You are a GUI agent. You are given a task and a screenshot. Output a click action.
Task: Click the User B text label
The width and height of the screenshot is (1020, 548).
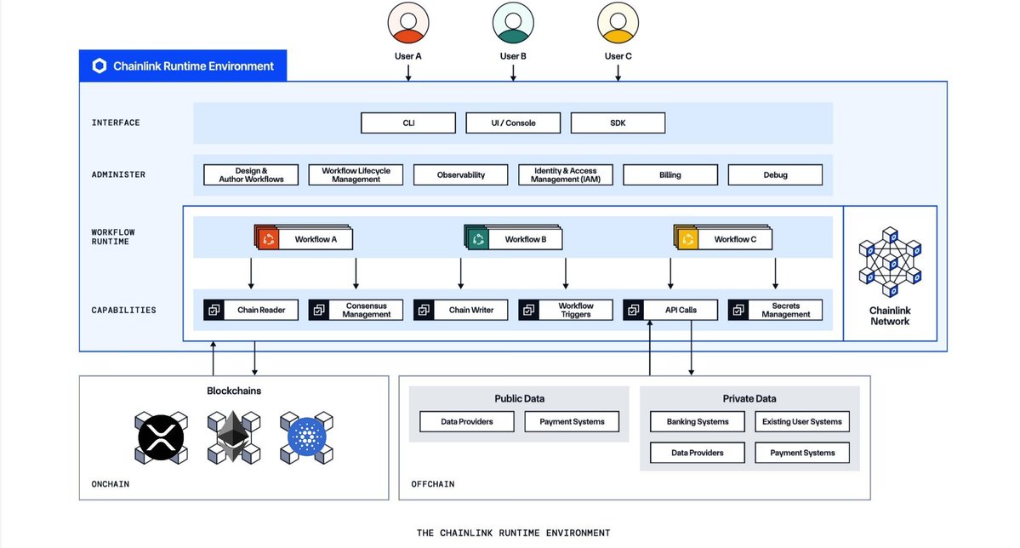(x=513, y=56)
